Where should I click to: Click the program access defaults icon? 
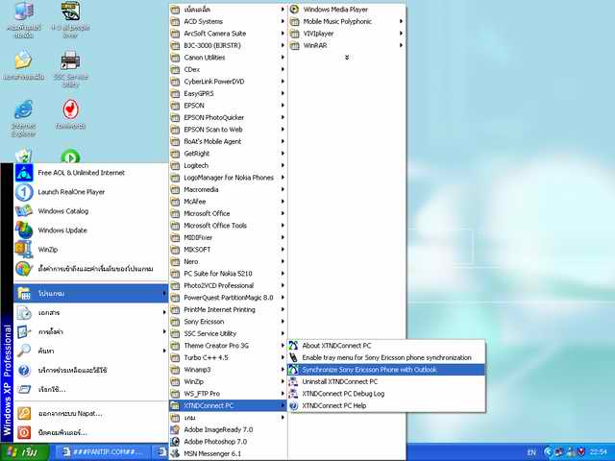tap(24, 269)
